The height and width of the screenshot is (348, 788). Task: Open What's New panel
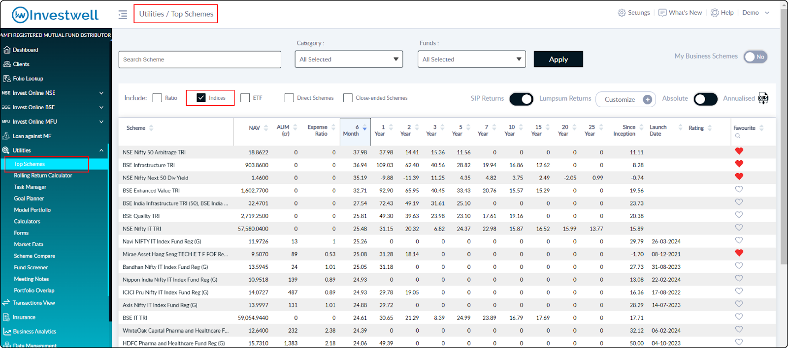point(680,13)
